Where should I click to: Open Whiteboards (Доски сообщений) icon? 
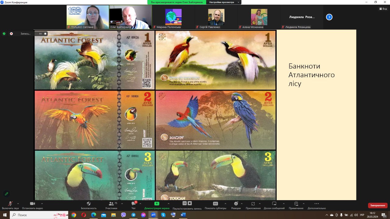pyautogui.click(x=274, y=204)
